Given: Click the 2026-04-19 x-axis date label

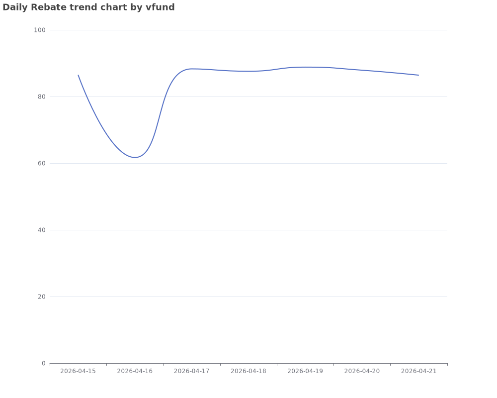Looking at the screenshot, I should (305, 371).
